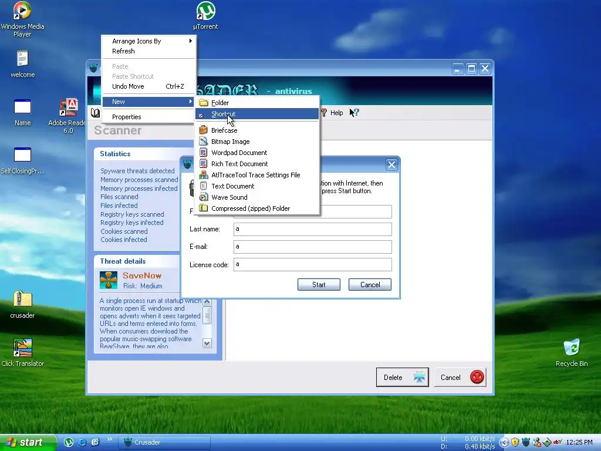Image resolution: width=601 pixels, height=451 pixels.
Task: Create a new Bitmap Image
Action: pos(257,142)
